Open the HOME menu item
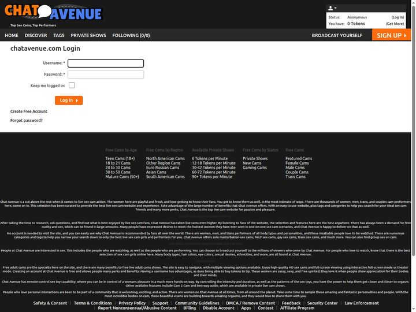 [12, 35]
